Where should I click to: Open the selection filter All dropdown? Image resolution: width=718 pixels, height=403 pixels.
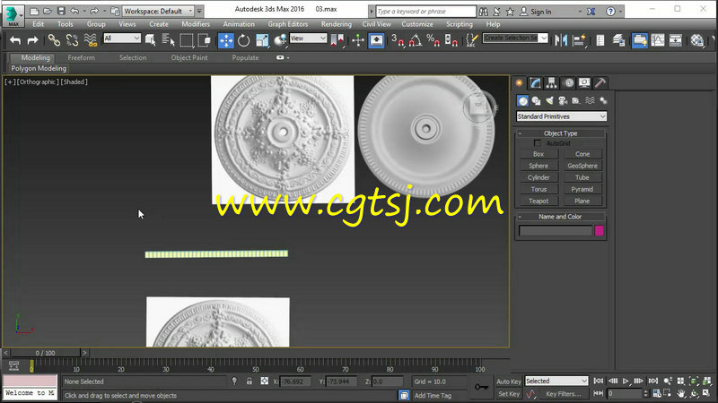(x=122, y=39)
